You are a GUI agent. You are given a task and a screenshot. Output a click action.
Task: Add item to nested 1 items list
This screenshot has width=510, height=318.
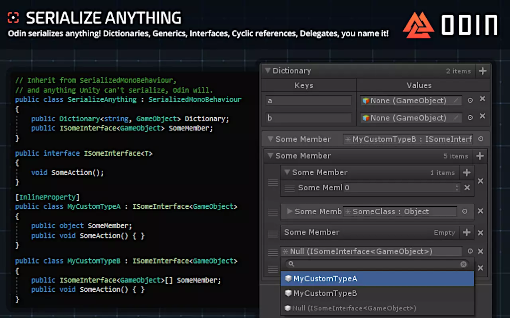(x=467, y=173)
